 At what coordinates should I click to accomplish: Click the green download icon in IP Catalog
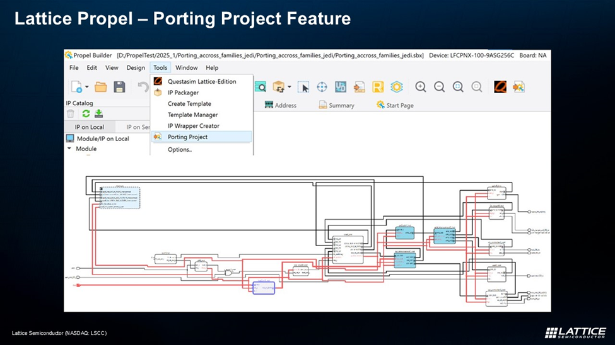(x=99, y=113)
